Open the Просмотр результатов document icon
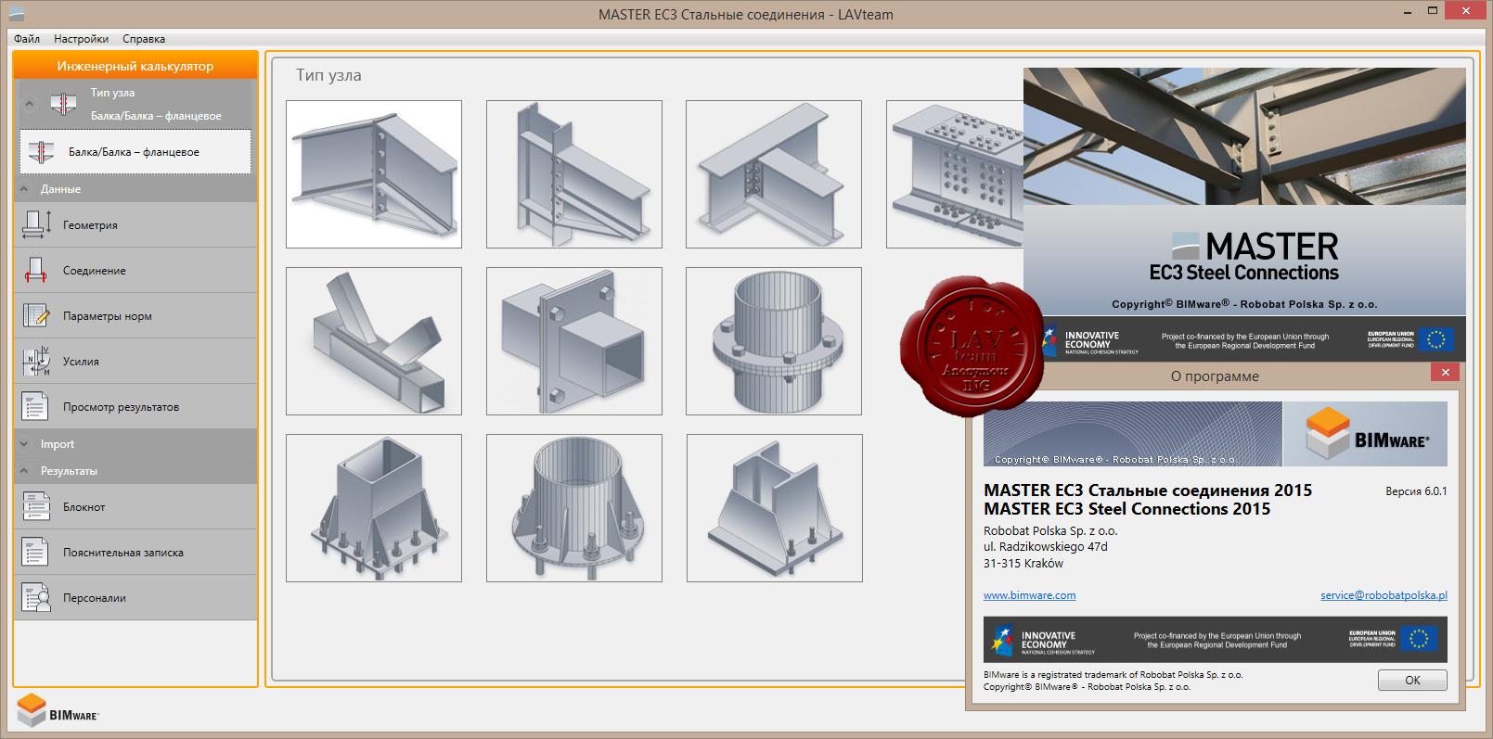The image size is (1493, 739). point(36,406)
